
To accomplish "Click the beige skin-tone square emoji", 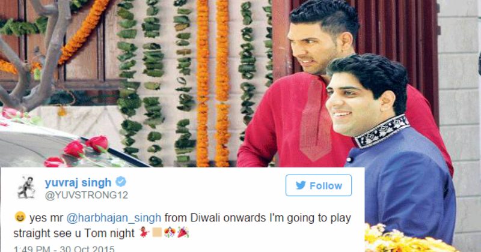I will (x=157, y=232).
